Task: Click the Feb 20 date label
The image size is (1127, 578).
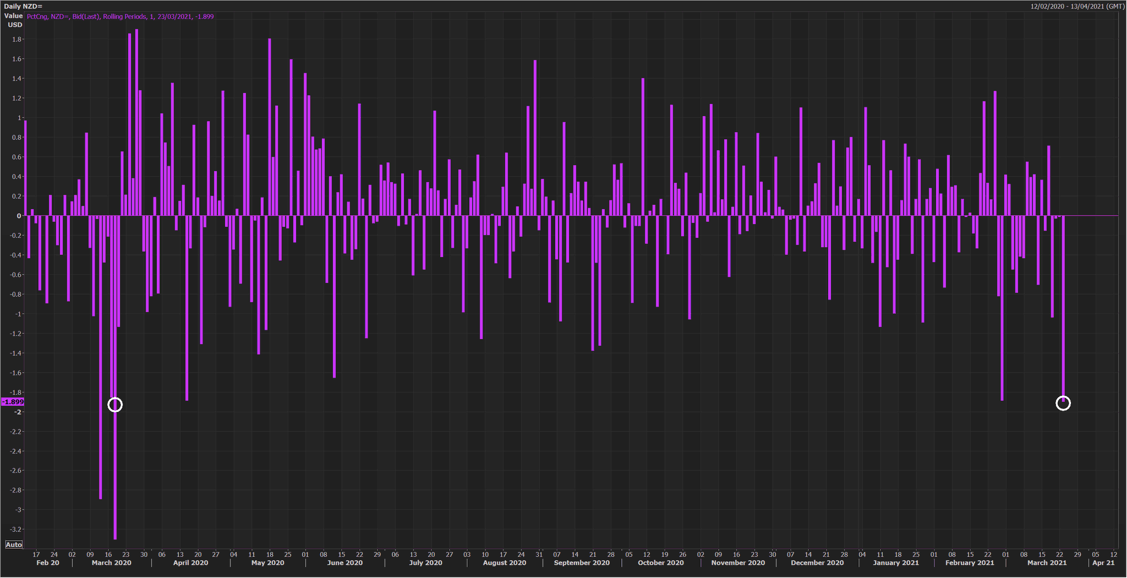Action: pyautogui.click(x=46, y=563)
